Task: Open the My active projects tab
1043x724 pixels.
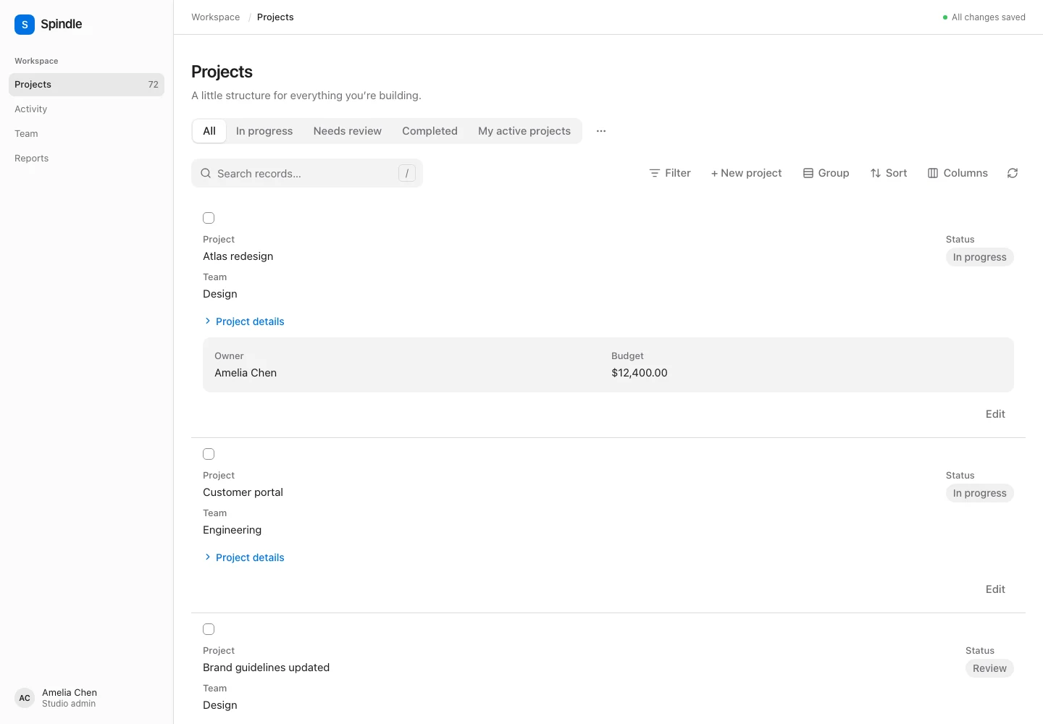Action: pos(524,131)
